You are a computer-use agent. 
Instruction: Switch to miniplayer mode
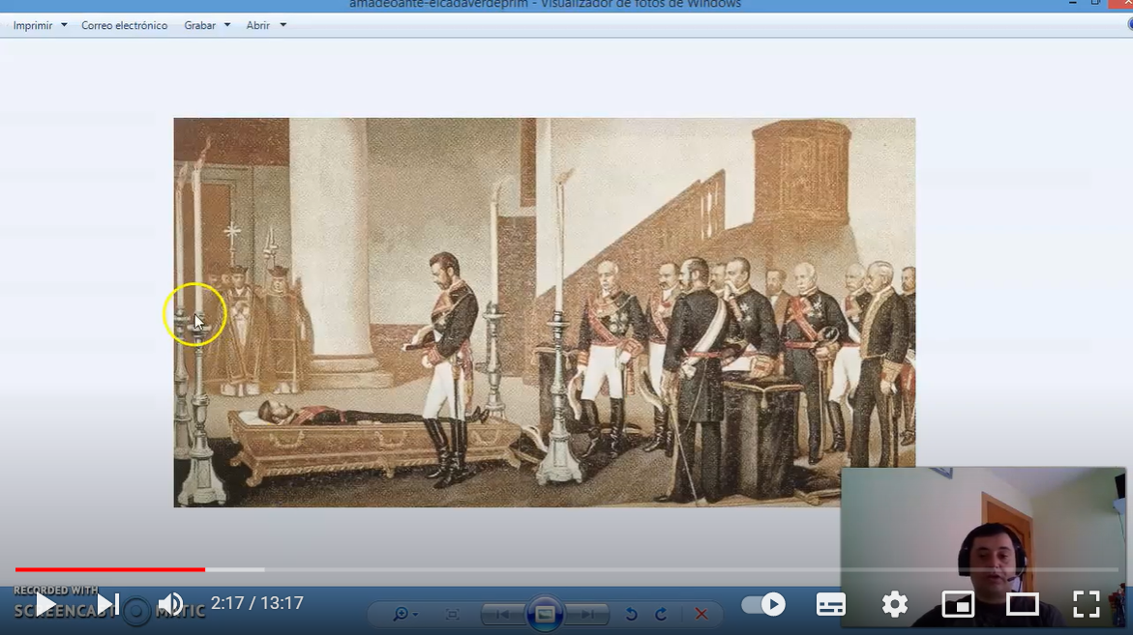point(958,604)
